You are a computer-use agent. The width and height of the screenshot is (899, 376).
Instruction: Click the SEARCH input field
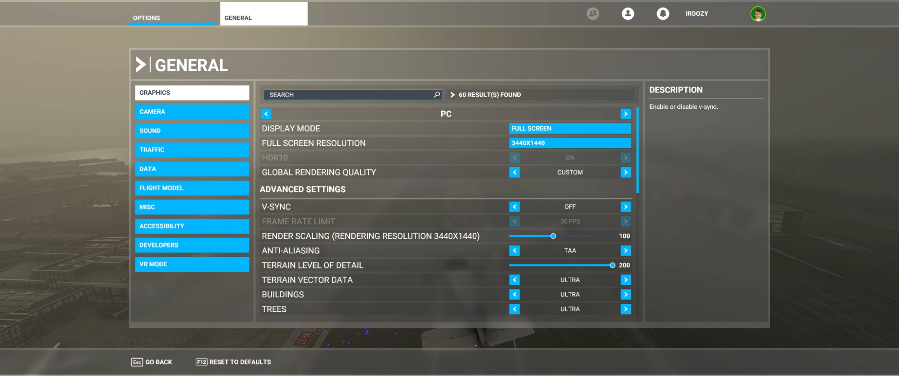tap(353, 94)
